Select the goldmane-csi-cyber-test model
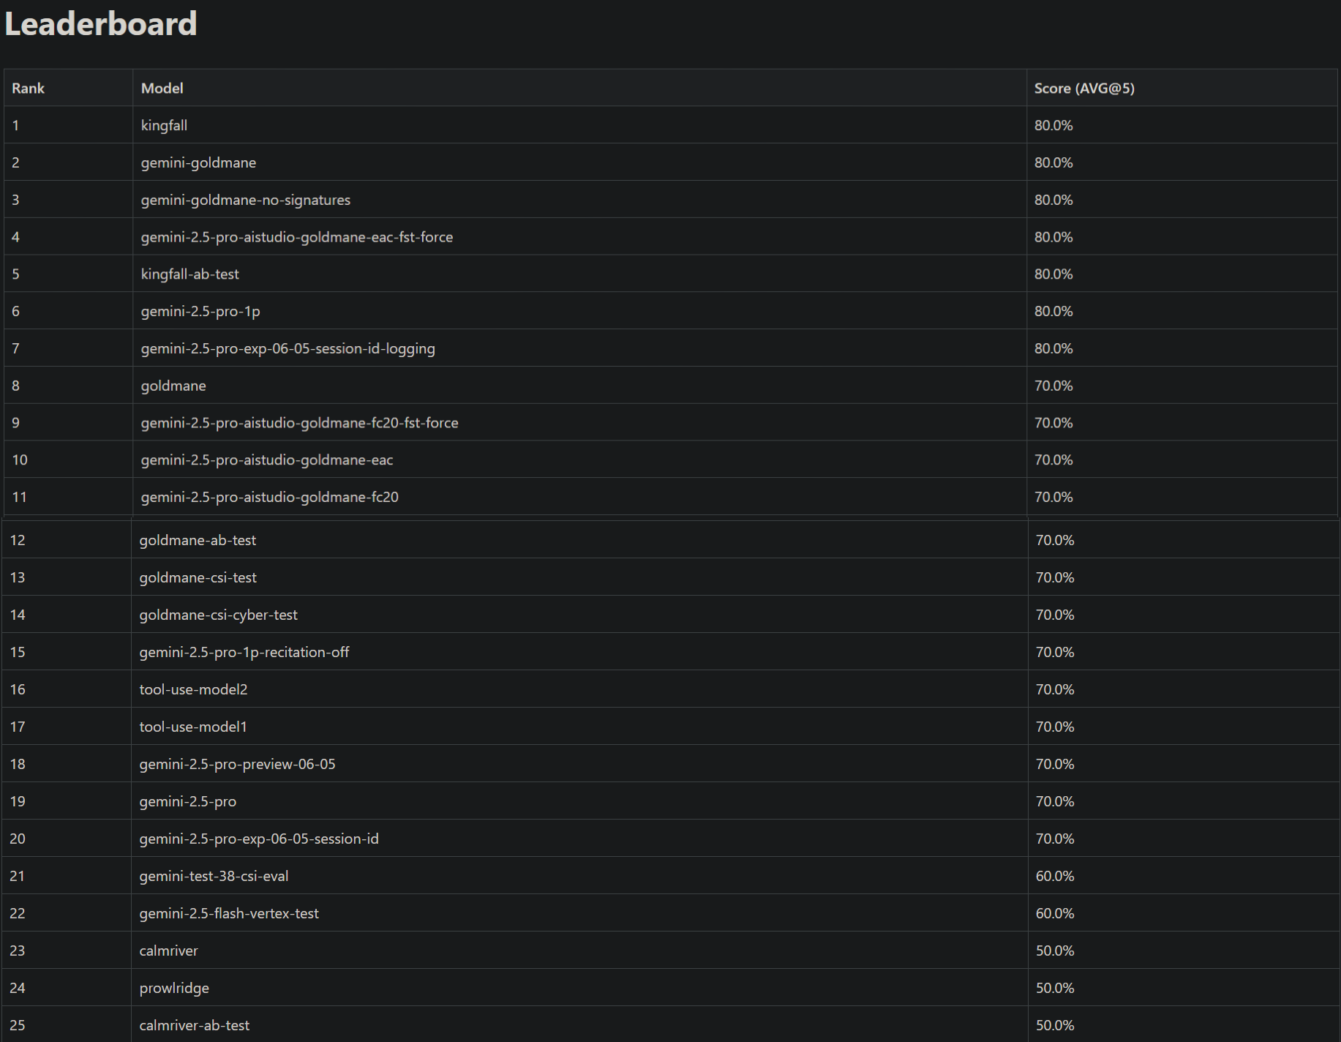Viewport: 1341px width, 1042px height. [218, 615]
